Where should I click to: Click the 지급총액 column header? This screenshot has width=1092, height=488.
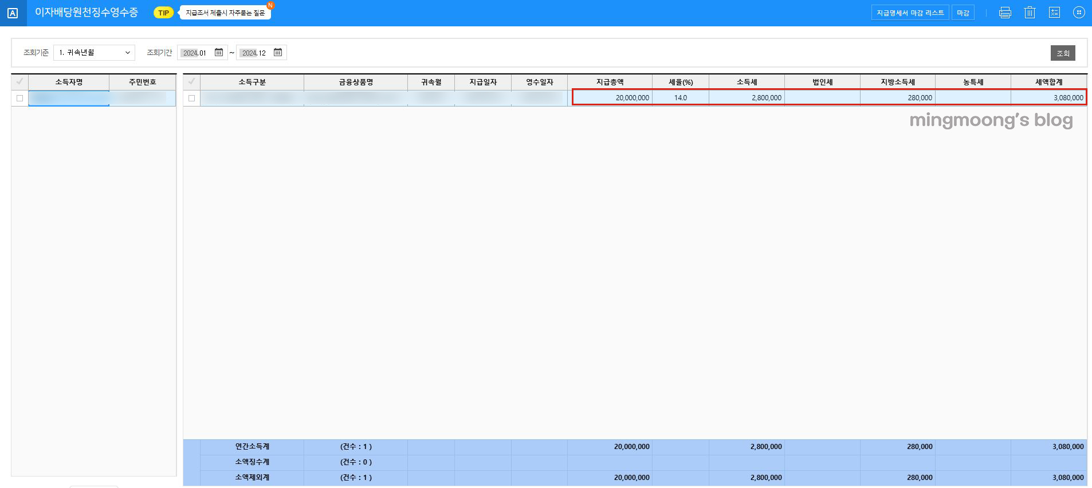tap(610, 82)
